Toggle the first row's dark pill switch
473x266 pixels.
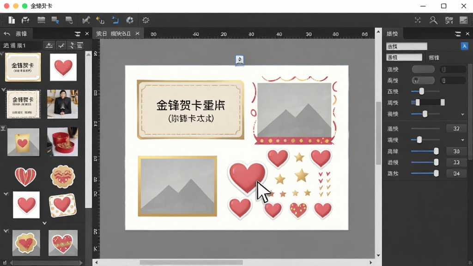(453, 69)
